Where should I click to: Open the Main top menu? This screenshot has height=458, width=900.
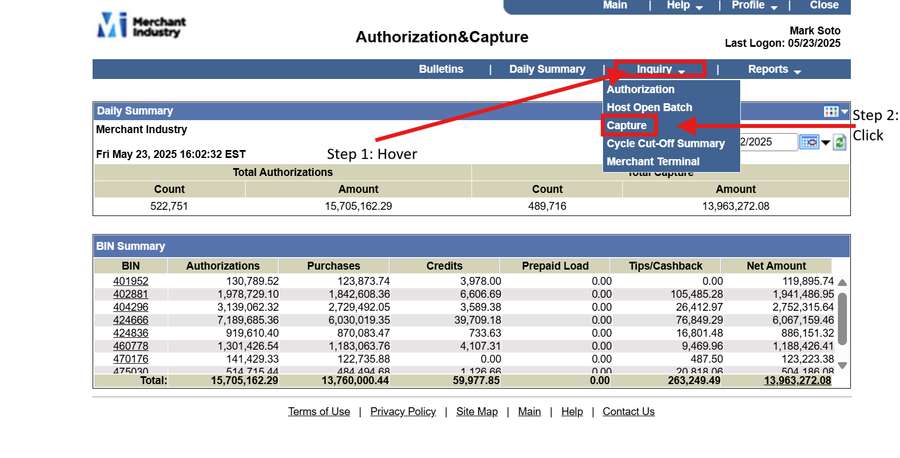(615, 5)
